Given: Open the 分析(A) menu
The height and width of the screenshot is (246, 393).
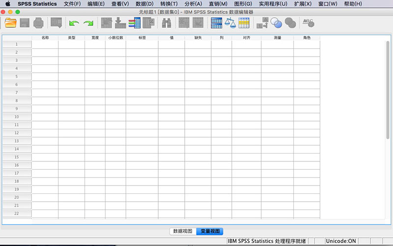Looking at the screenshot, I should click(193, 4).
